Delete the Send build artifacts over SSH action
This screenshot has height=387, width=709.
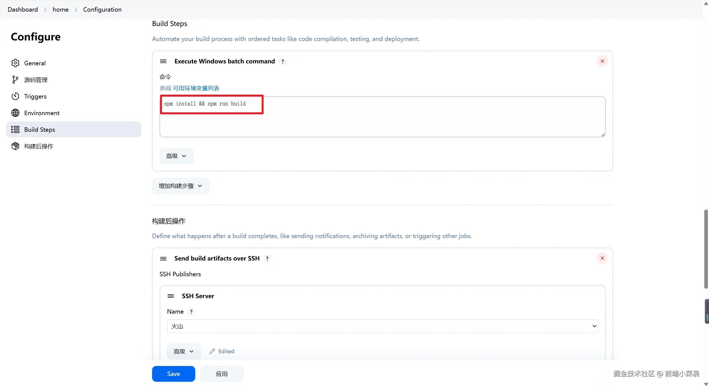(602, 258)
